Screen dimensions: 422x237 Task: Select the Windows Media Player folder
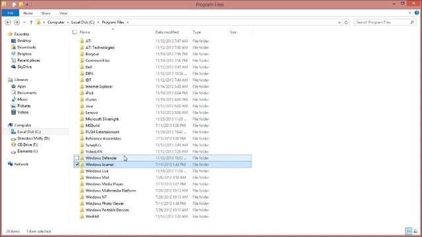point(104,184)
